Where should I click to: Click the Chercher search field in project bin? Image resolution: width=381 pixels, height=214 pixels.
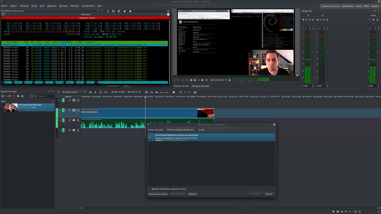[x=46, y=96]
